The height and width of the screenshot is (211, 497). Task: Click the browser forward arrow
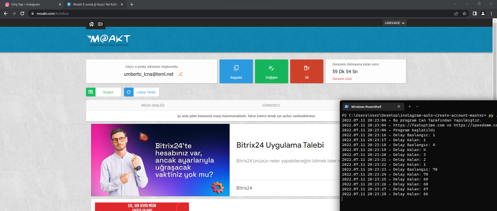tap(14, 13)
